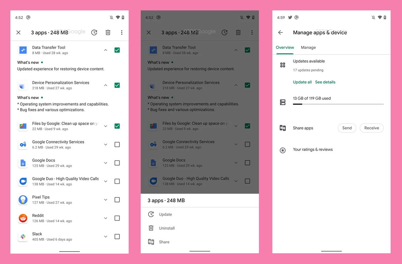Select Share in the bottom sheet menu
402x264 pixels.
pos(200,242)
